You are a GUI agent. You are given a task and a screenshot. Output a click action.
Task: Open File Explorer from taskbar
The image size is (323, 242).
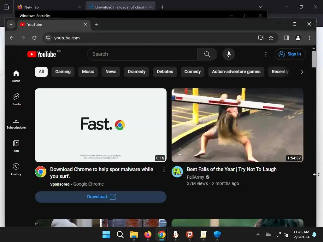pos(134,234)
